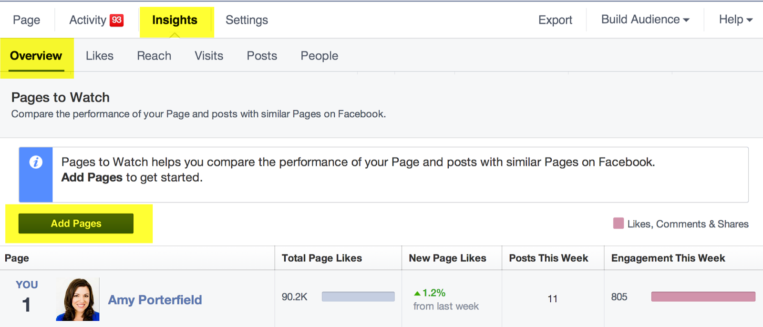Click Amy Porterfield's profile thumbnail

77,299
